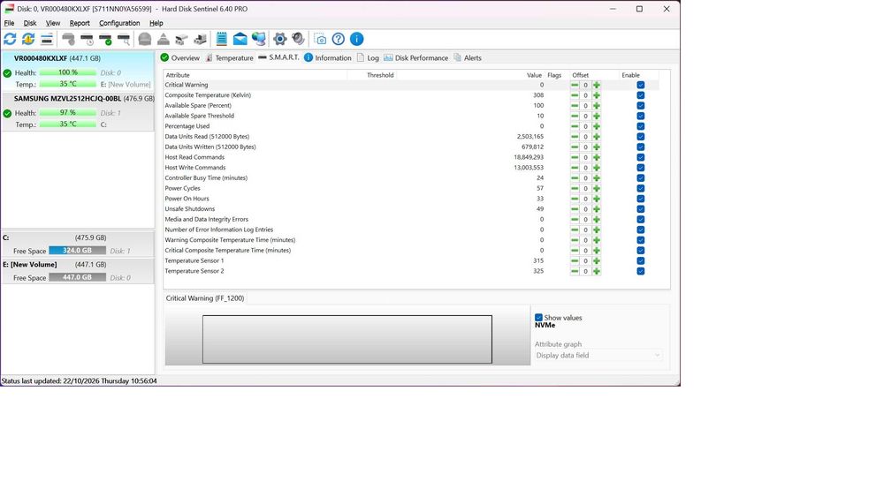Click the offset value field in Power Cycles row
The height and width of the screenshot is (497, 884).
586,189
